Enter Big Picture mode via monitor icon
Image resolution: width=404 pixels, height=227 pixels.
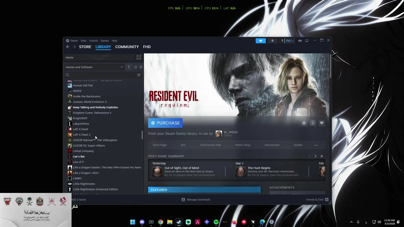[x=306, y=41]
